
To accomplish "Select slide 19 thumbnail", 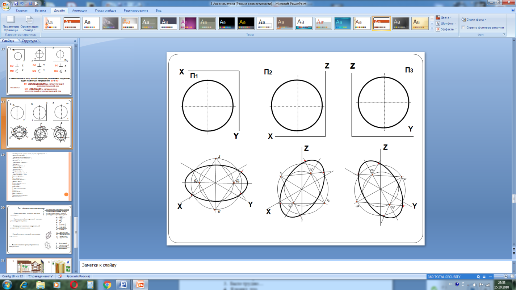I will pyautogui.click(x=39, y=176).
